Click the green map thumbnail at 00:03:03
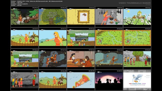The width and height of the screenshot is (162, 91). tap(109, 38)
